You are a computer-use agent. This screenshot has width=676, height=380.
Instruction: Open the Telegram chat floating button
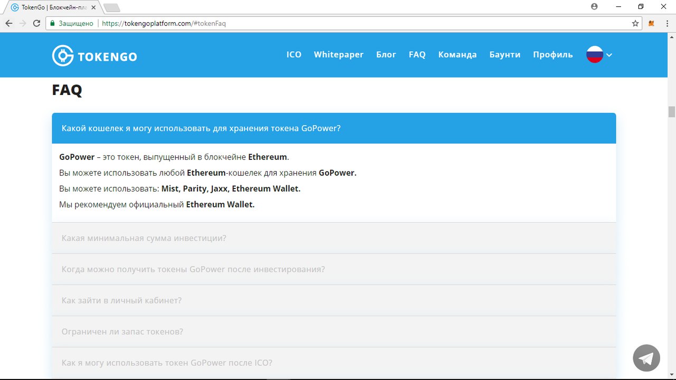click(646, 358)
